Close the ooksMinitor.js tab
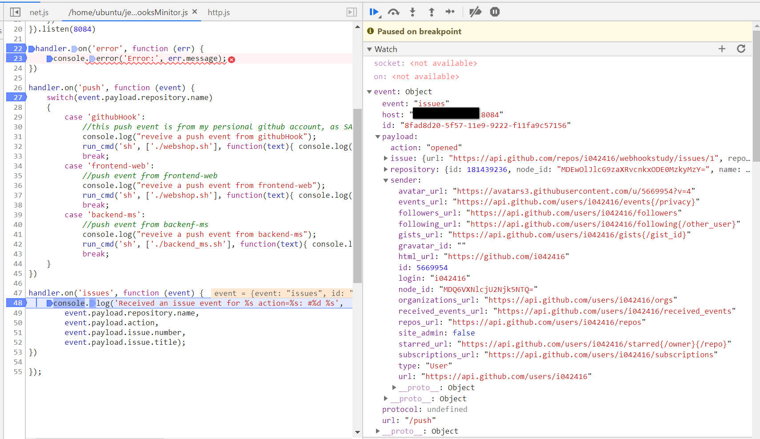760x439 pixels. click(x=195, y=12)
